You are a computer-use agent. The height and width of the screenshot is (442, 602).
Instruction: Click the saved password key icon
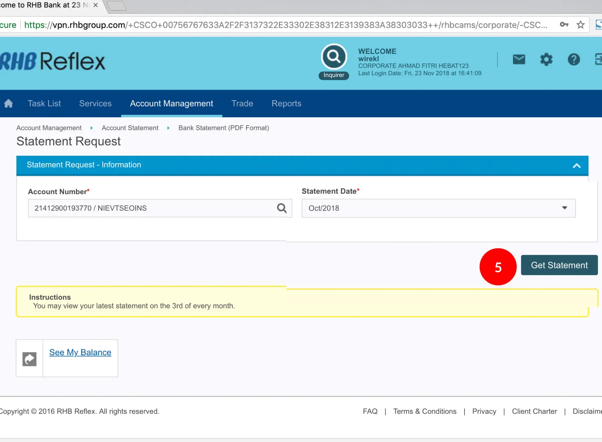(564, 24)
